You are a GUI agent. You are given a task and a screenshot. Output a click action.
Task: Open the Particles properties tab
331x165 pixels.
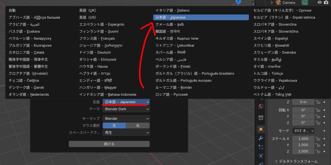click(261, 147)
